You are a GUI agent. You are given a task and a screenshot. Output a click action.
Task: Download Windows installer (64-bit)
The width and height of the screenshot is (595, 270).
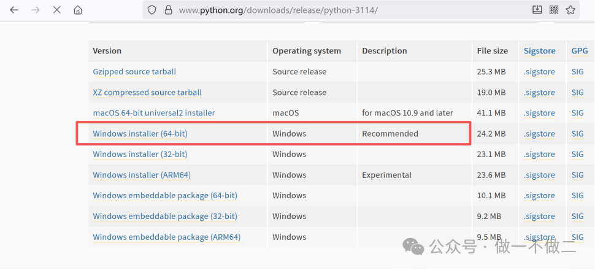tap(140, 134)
